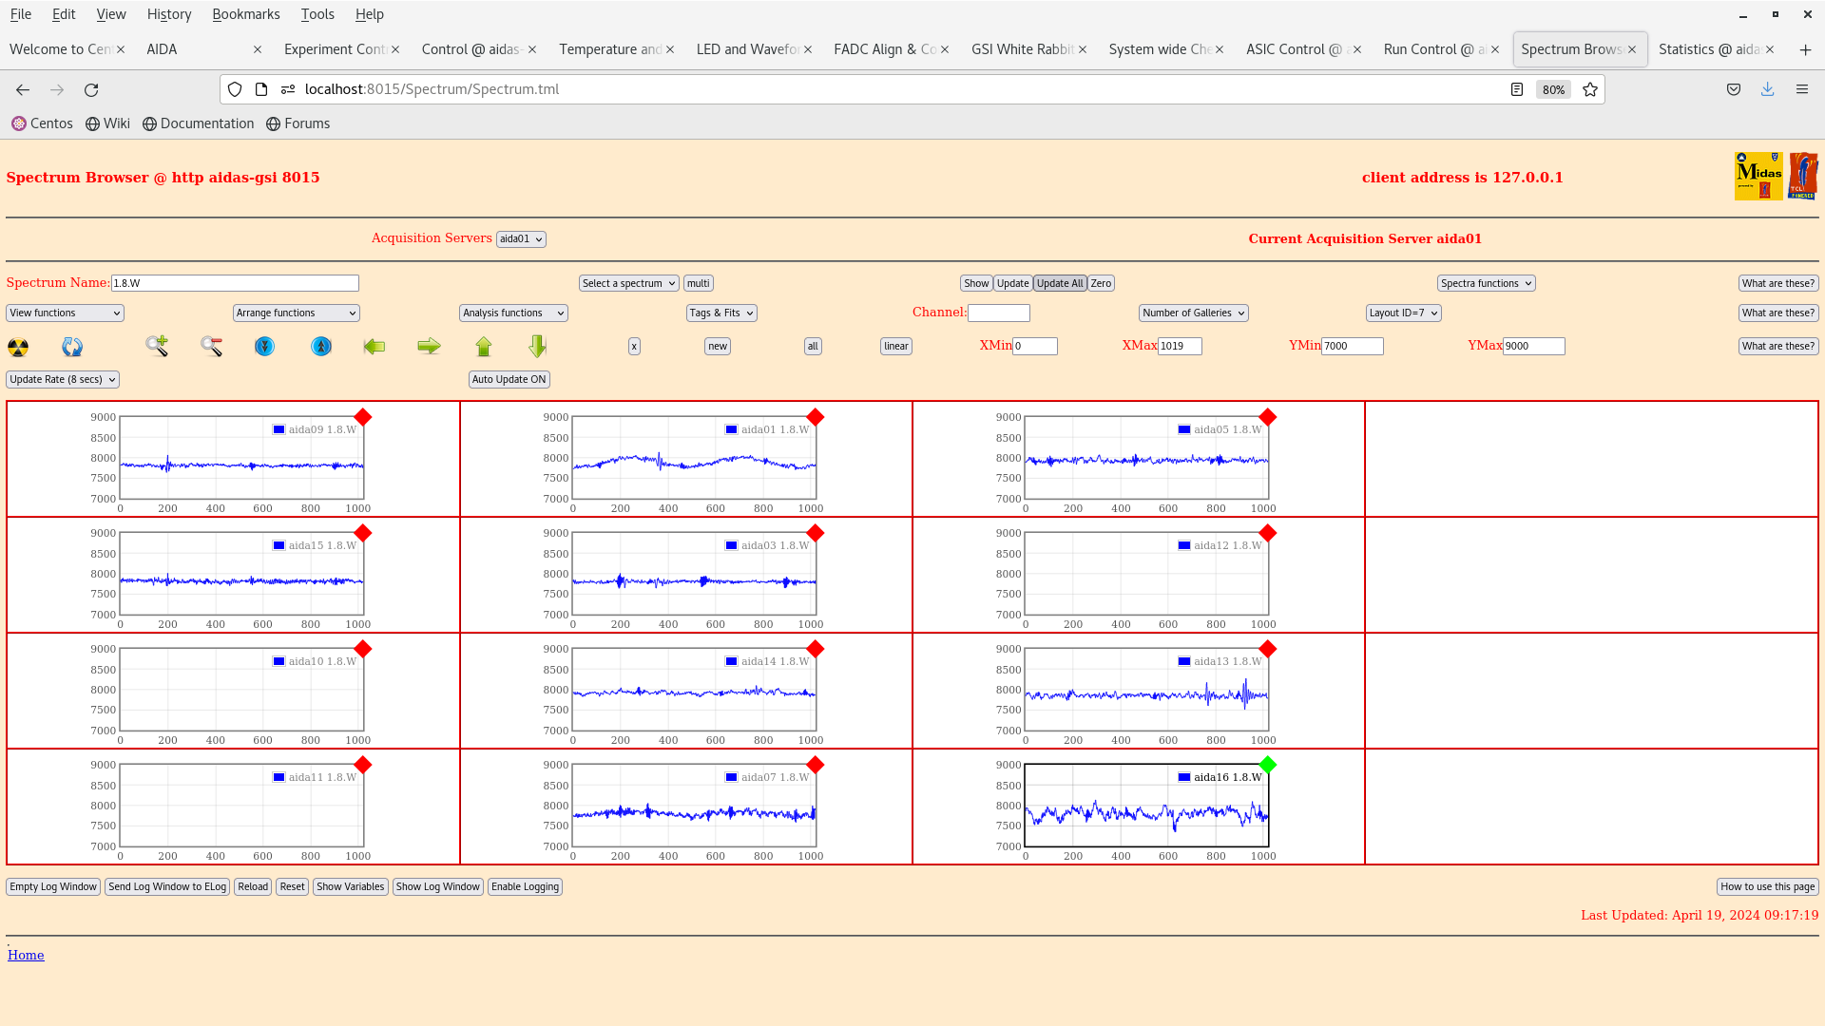Open Number of Galleries dropdown

pyautogui.click(x=1194, y=313)
